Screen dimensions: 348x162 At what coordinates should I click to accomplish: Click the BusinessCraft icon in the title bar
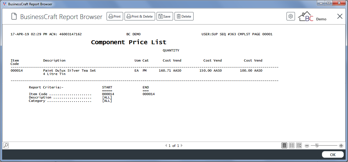pos(4,4)
